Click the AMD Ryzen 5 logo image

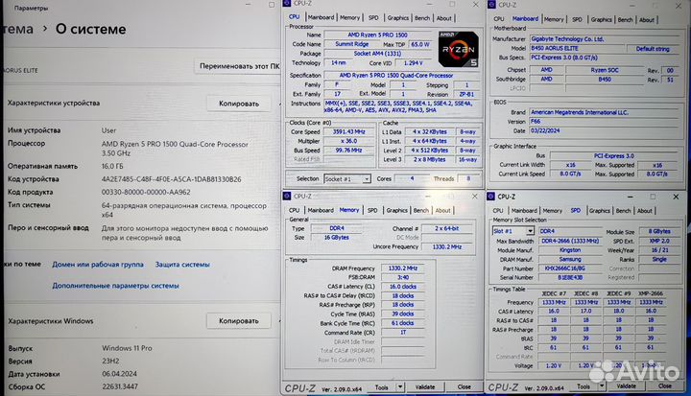pos(459,49)
